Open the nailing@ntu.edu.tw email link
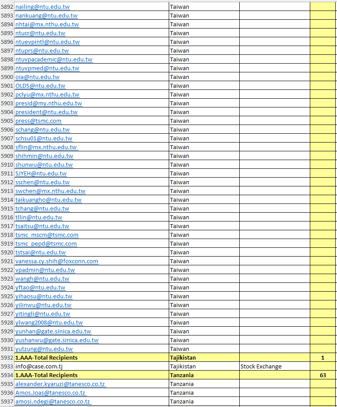This screenshot has width=337, height=407. 43,7
